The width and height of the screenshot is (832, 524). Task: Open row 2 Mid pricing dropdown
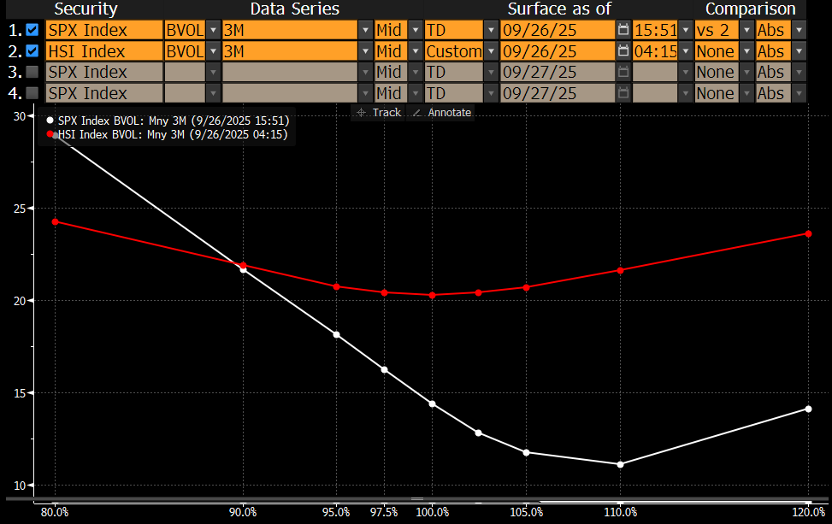tap(416, 51)
